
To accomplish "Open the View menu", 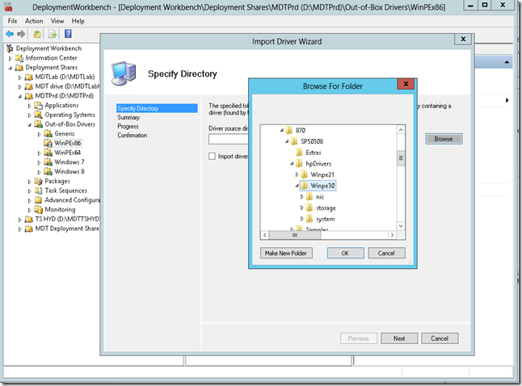I will [57, 21].
